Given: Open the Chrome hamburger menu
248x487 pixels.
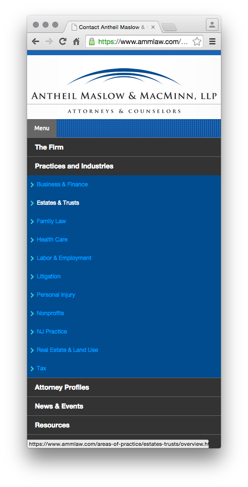Looking at the screenshot, I should pos(212,42).
